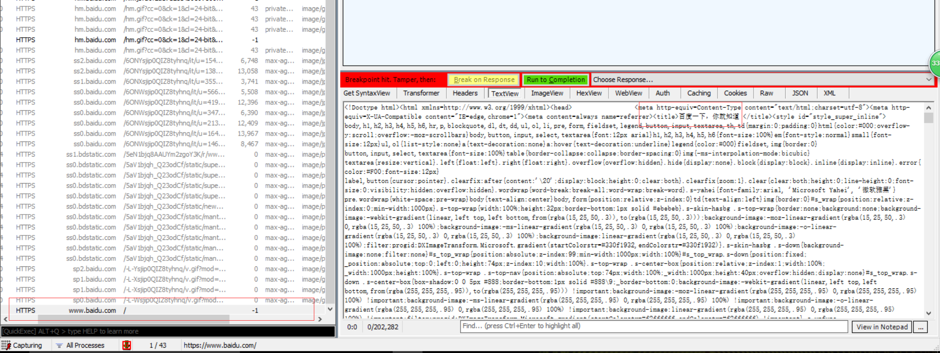Click the 'Breakpoint hit. Tamper, then:' label
940x353 pixels.
[390, 79]
